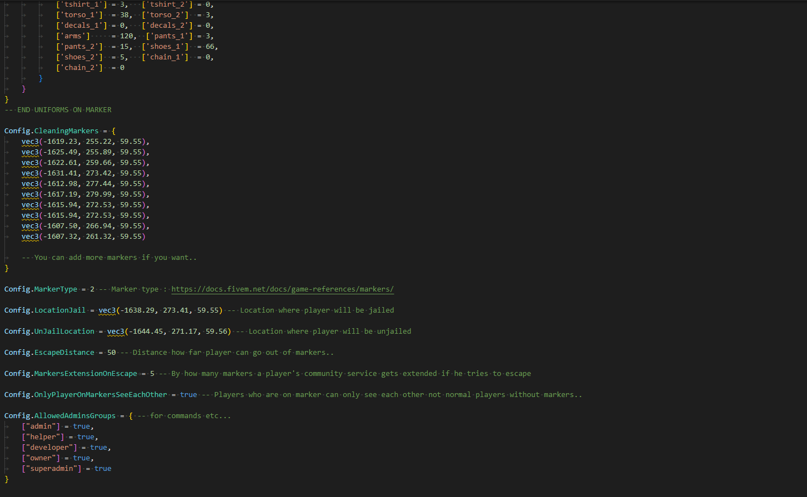This screenshot has height=497, width=807.
Task: Click Config.LocationJail identifier
Action: click(x=45, y=310)
